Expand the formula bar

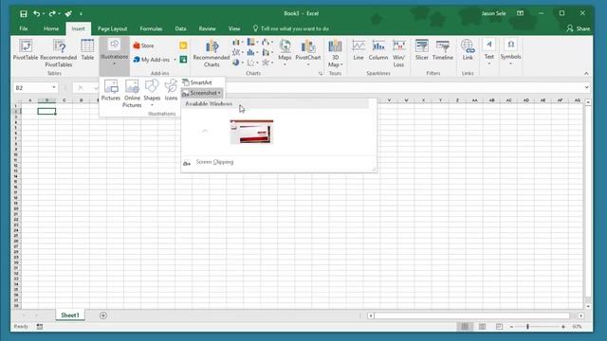(x=587, y=88)
